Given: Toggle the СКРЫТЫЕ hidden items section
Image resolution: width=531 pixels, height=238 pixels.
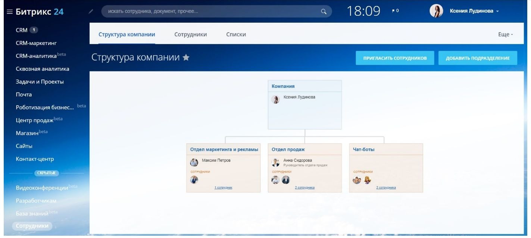Looking at the screenshot, I should click(47, 173).
